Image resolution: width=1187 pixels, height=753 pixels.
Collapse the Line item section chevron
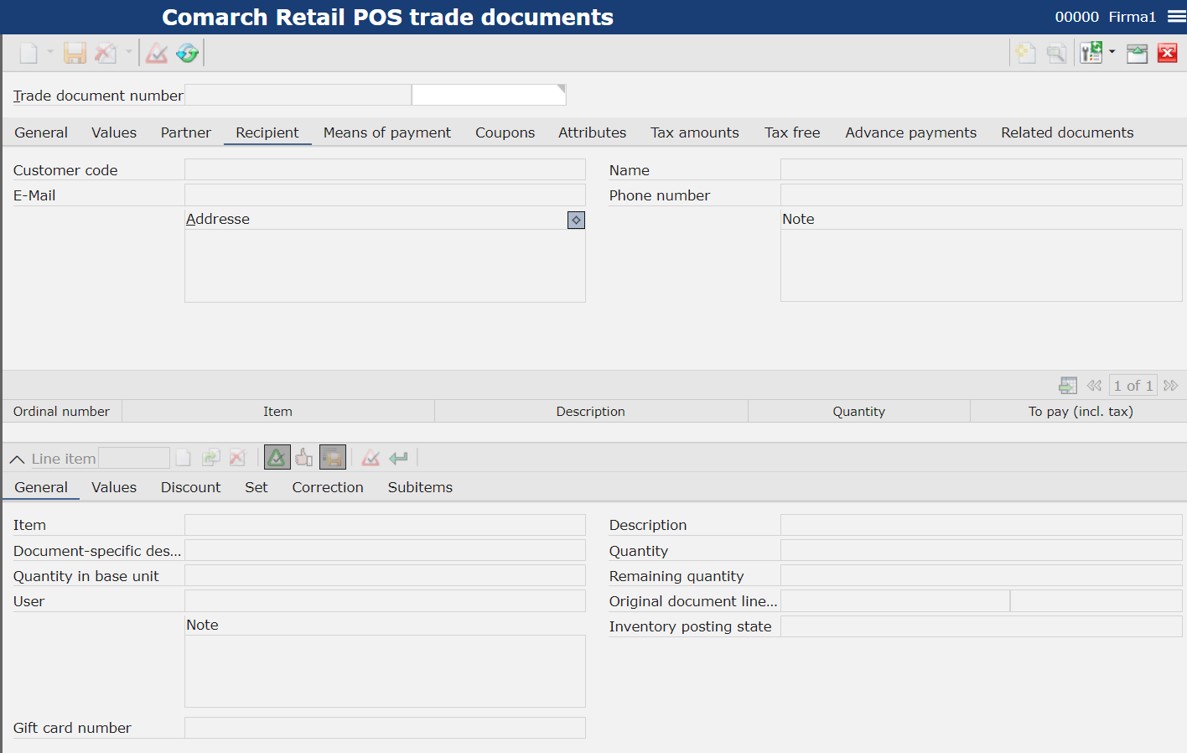pos(17,460)
